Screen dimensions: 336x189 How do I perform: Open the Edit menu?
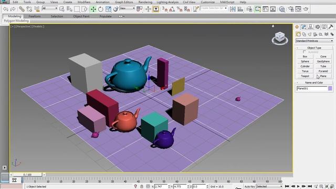coord(15,2)
